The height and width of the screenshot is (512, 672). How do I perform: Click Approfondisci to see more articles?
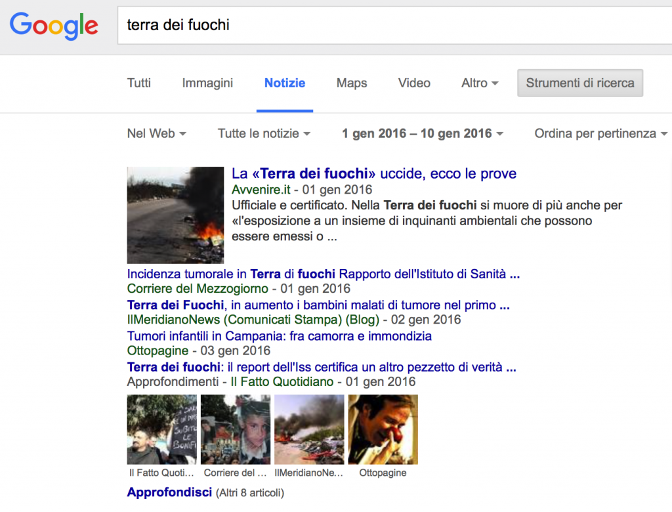pyautogui.click(x=169, y=492)
